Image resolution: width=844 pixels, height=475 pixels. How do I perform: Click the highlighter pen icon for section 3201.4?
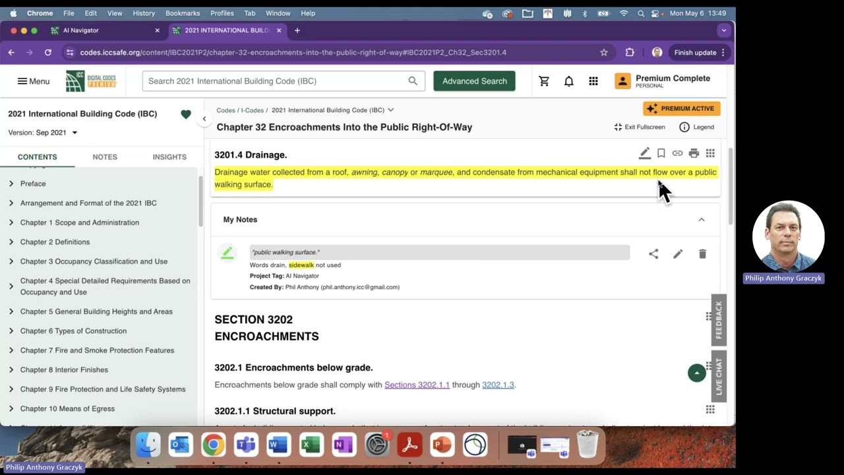click(x=644, y=153)
